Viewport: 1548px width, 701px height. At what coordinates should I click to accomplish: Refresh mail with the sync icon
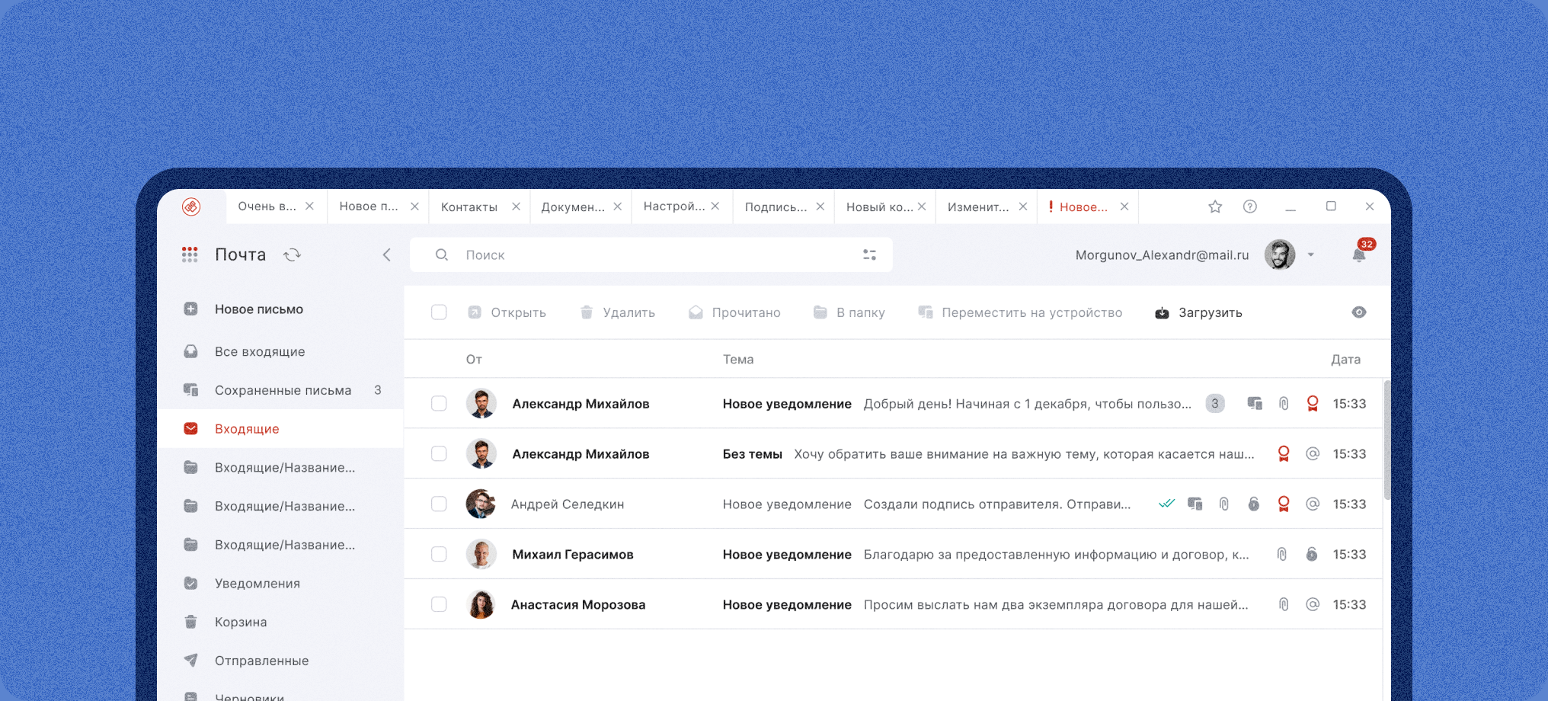click(293, 254)
